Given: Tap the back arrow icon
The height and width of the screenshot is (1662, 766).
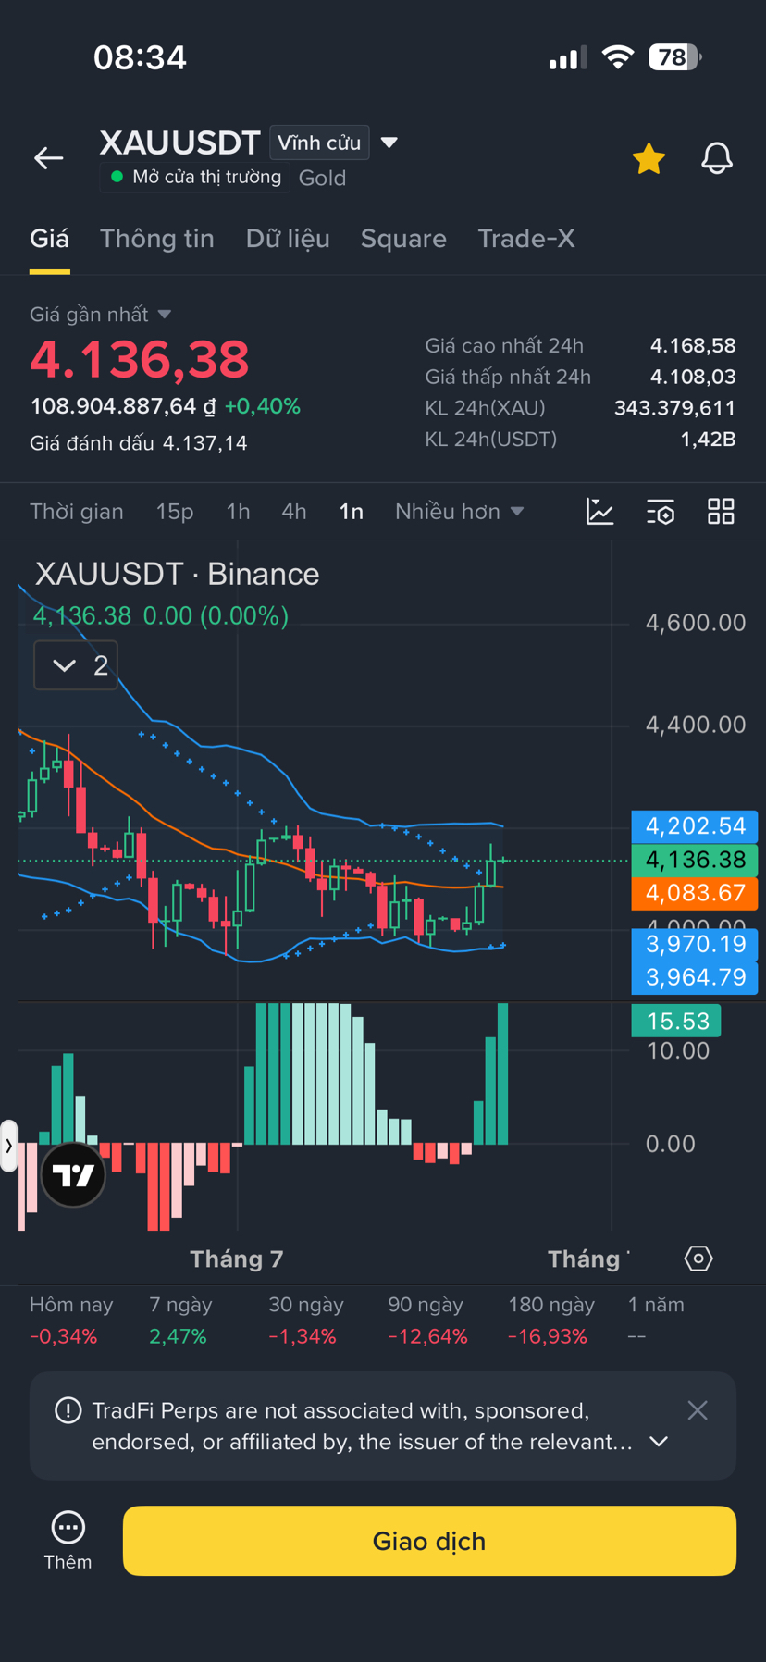Looking at the screenshot, I should tap(49, 158).
